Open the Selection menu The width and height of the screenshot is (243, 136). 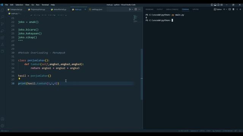(19, 5)
